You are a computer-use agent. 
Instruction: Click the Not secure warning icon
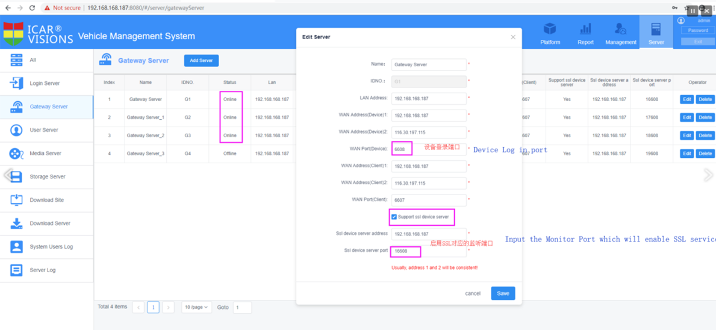(47, 8)
